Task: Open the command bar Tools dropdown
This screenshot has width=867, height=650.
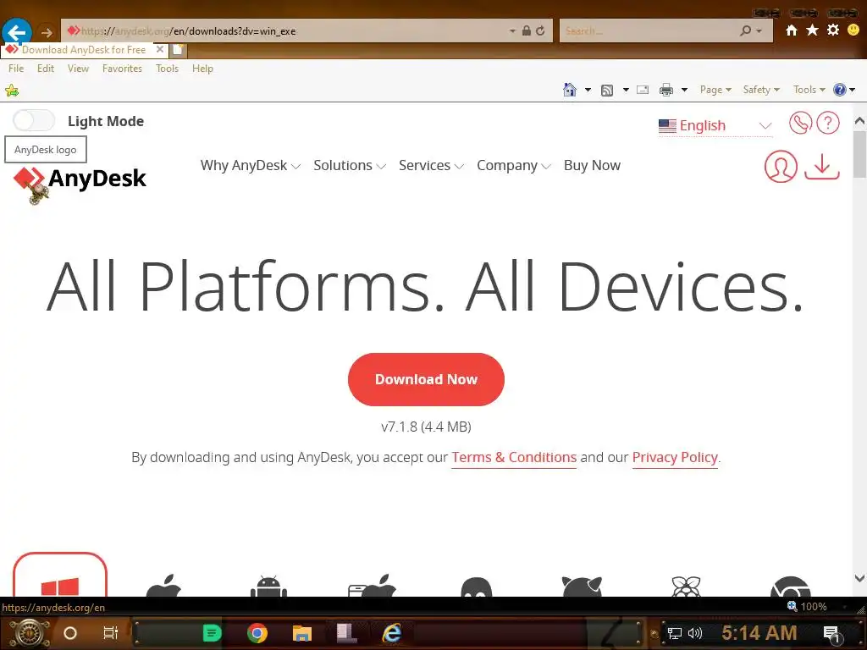Action: click(x=809, y=90)
